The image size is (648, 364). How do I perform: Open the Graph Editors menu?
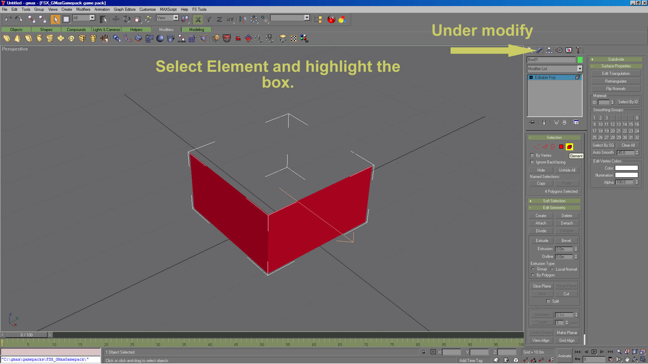coord(124,9)
